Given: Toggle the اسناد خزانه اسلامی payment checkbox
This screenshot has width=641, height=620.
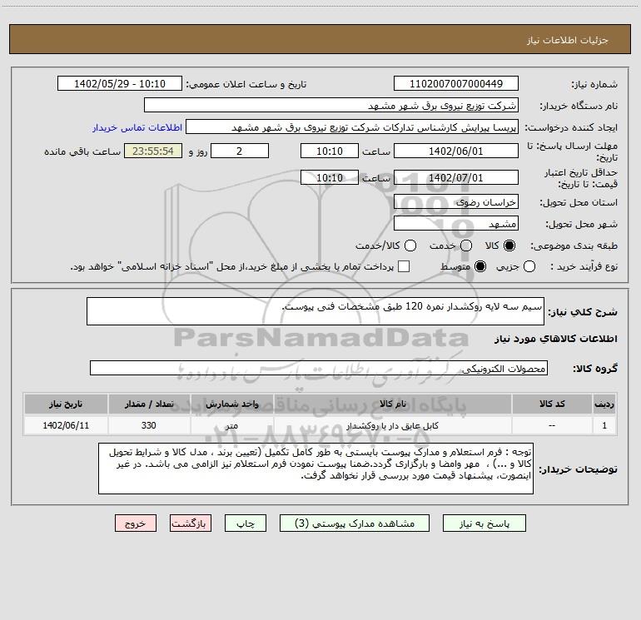Looking at the screenshot, I should click(404, 266).
